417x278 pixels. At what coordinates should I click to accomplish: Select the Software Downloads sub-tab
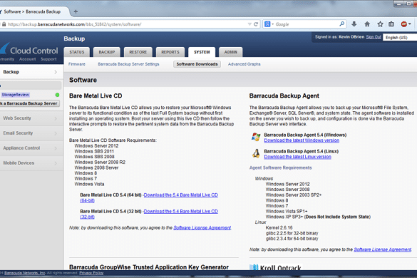197,64
